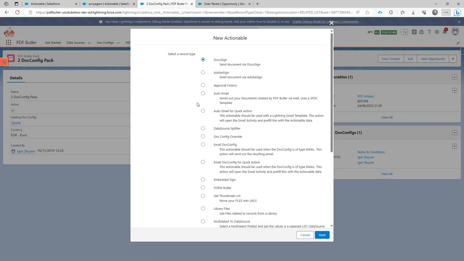Click the Read Aloud icon in the address bar
Viewport: 464px width, 261px height.
(x=358, y=12)
